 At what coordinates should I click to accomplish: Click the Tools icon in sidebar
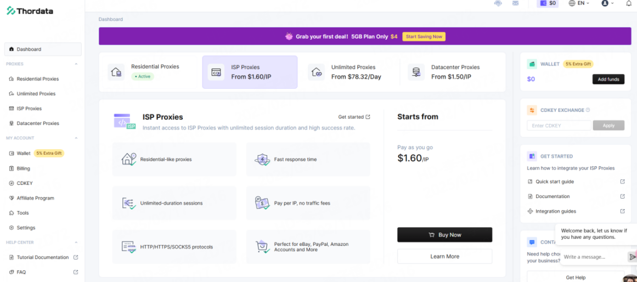pyautogui.click(x=12, y=213)
